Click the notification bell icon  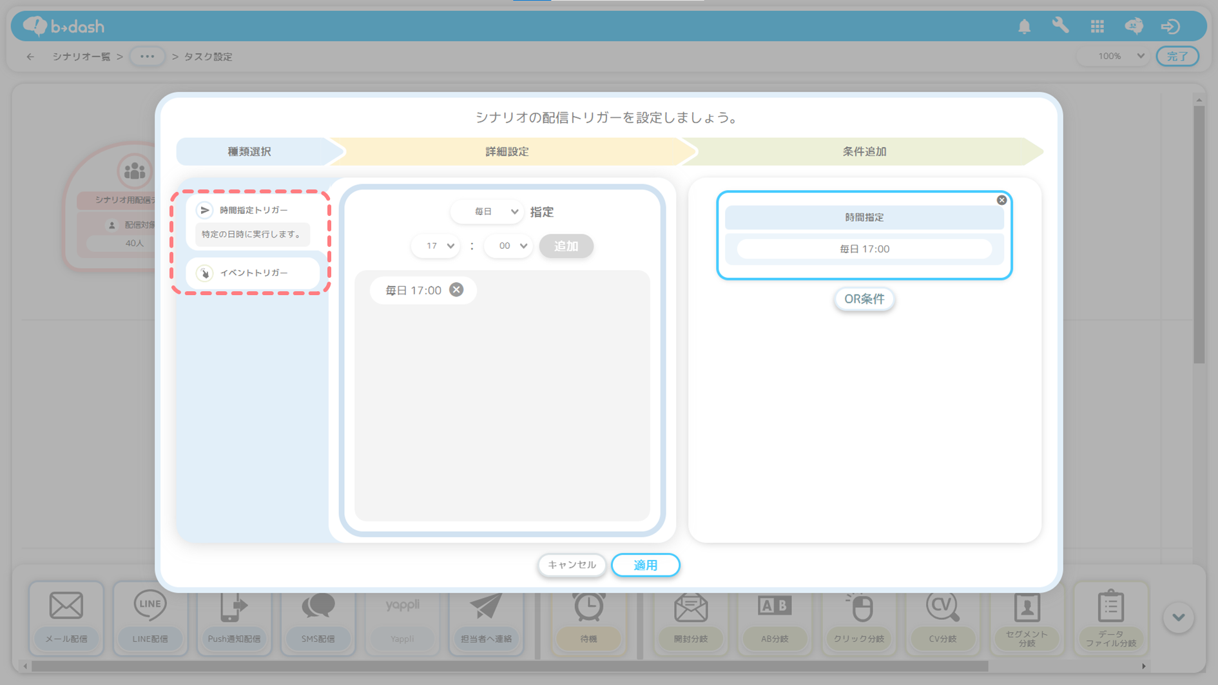[1024, 26]
